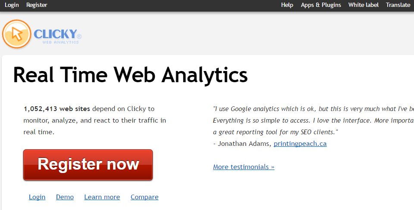Click the paragraph about monitoring traffic
The height and width of the screenshot is (210, 414).
click(x=95, y=120)
